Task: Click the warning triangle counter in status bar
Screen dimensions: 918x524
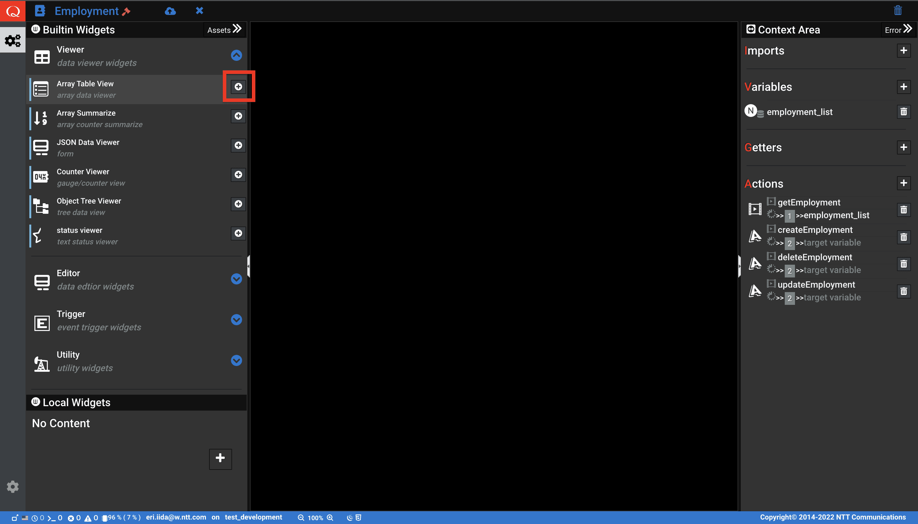Action: click(x=91, y=518)
